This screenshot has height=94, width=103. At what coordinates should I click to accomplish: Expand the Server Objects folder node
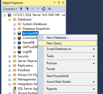click(10, 61)
